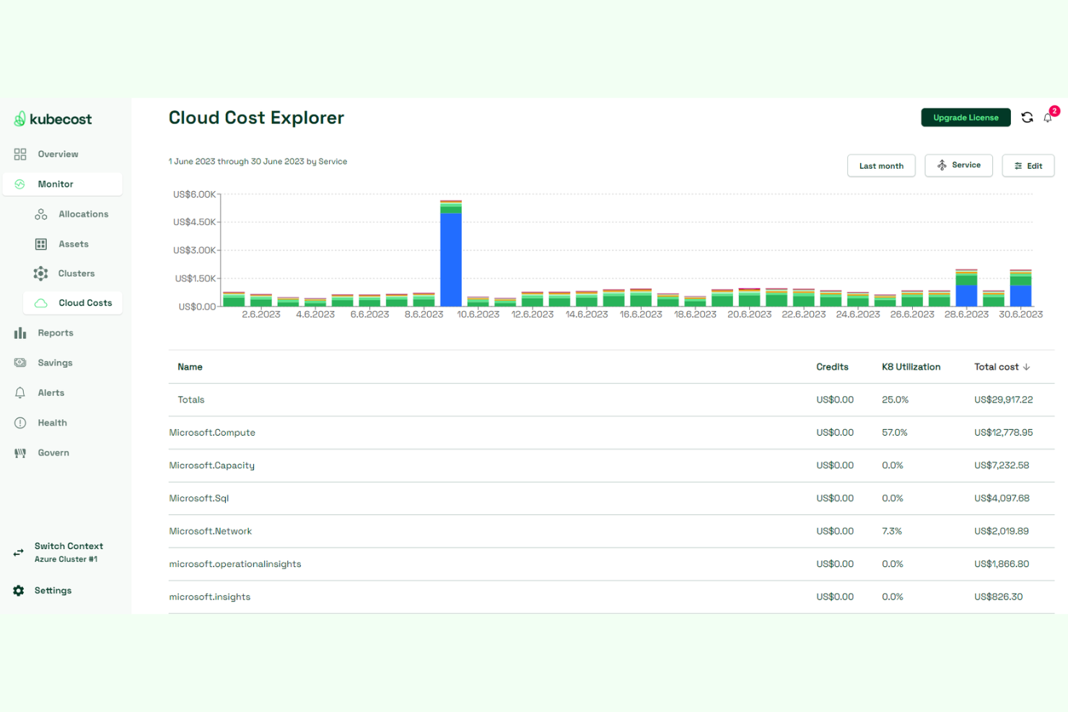The width and height of the screenshot is (1068, 712).
Task: Sort table by Total cost
Action: [1002, 366]
